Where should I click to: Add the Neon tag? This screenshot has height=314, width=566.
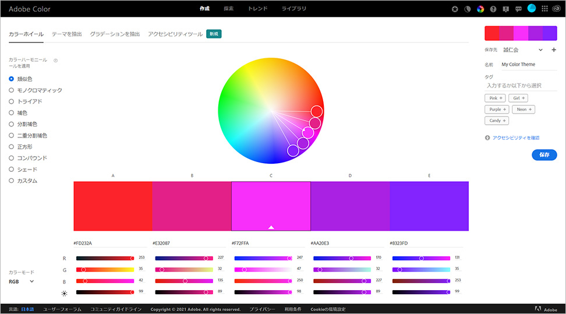[x=523, y=109]
